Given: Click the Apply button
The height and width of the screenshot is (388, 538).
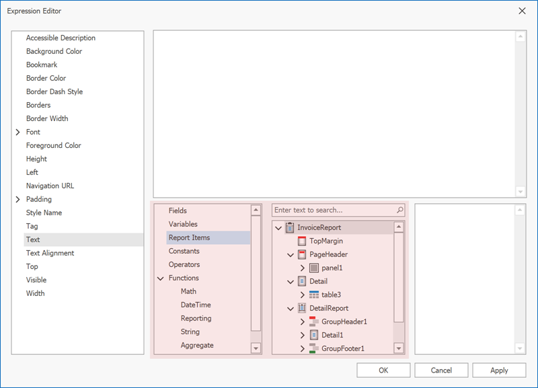Looking at the screenshot, I should coord(499,370).
